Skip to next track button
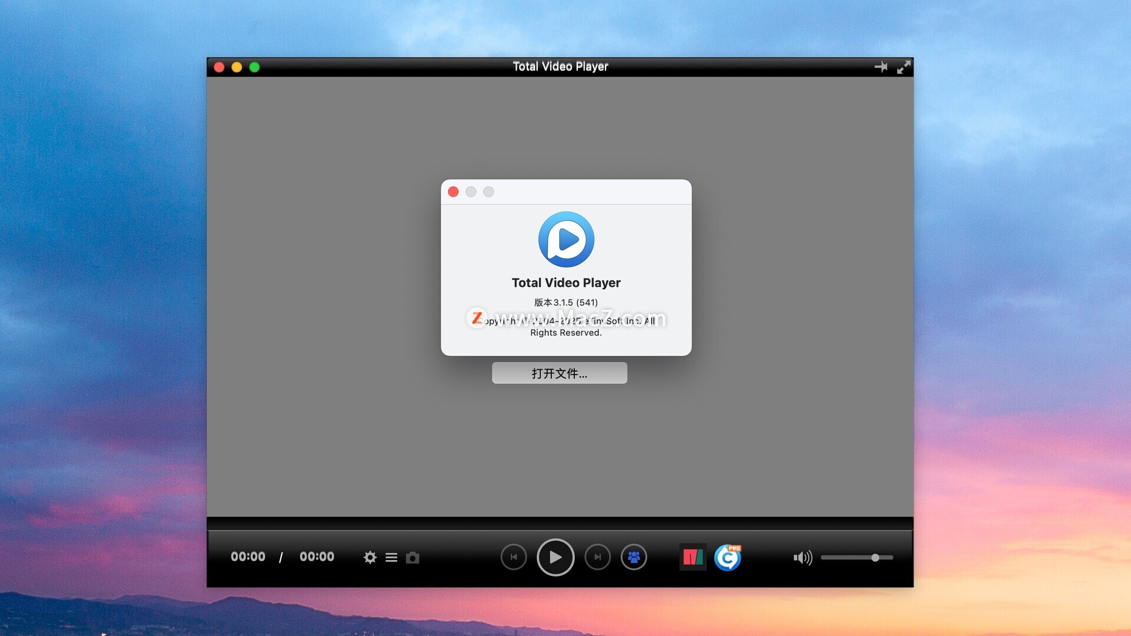This screenshot has height=636, width=1131. coord(597,557)
